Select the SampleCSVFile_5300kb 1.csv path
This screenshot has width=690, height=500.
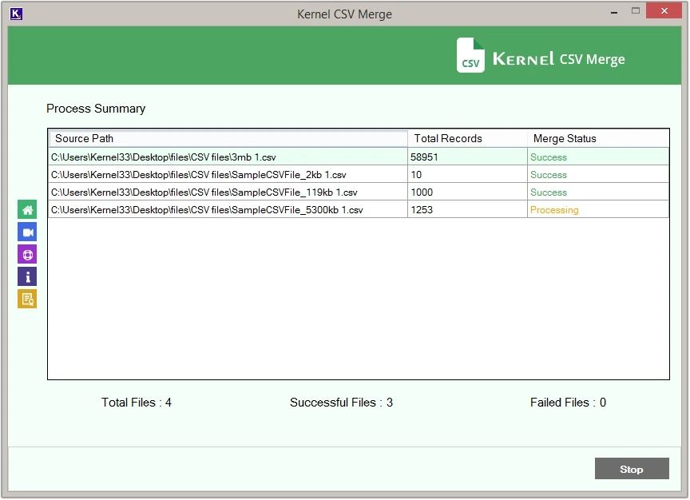[x=228, y=210]
